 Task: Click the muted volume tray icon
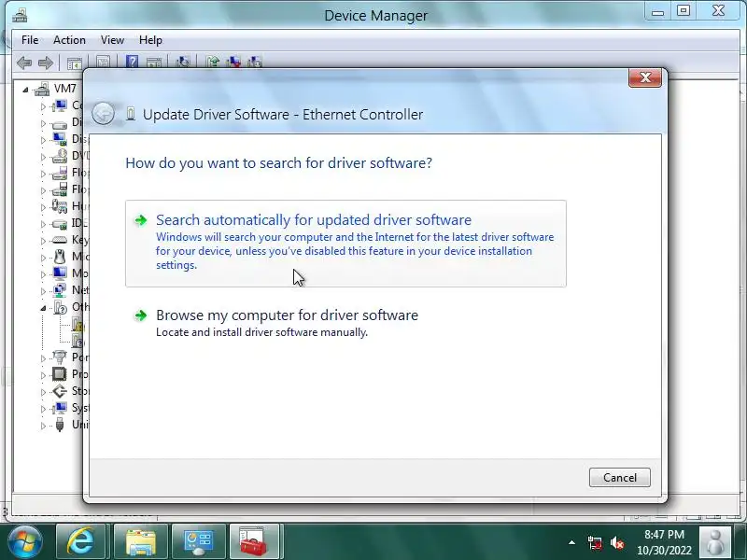point(617,542)
